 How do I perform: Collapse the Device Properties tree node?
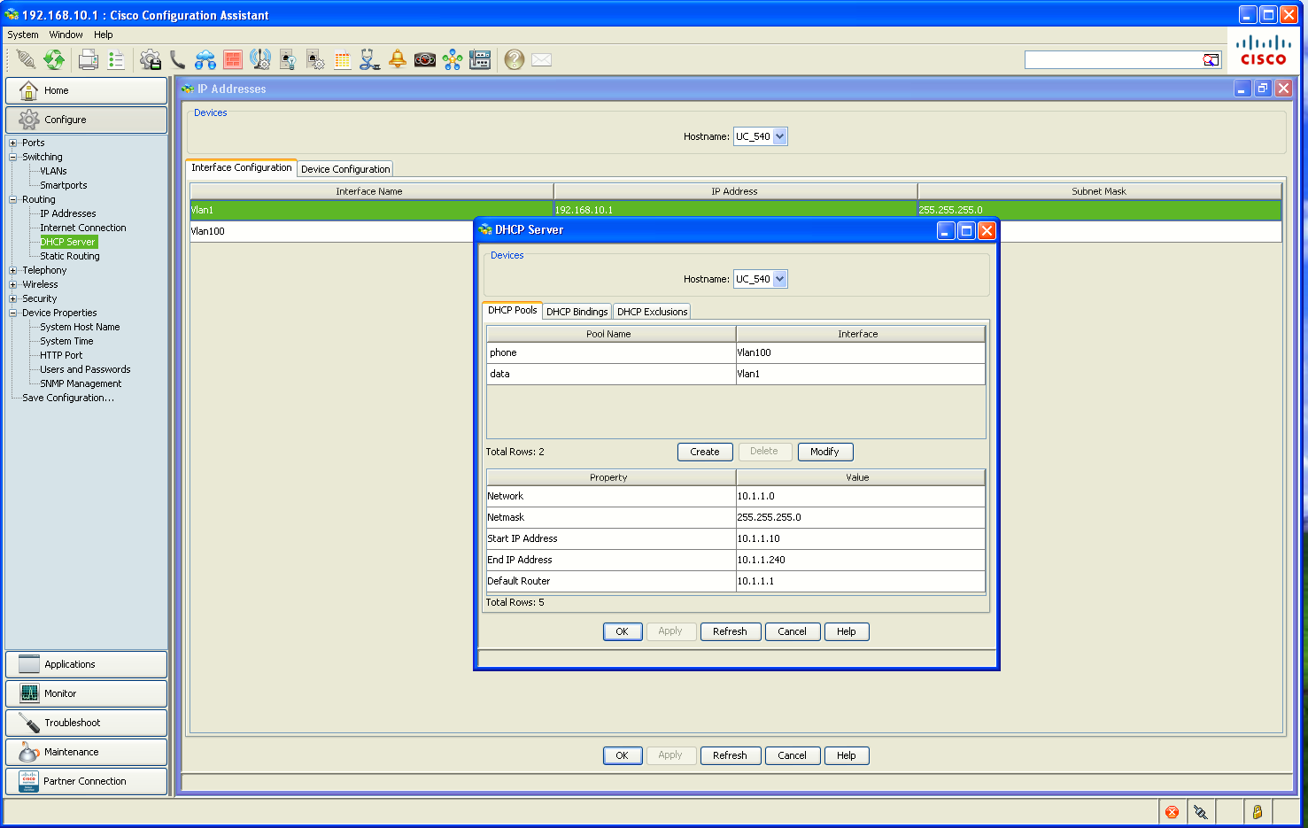pyautogui.click(x=13, y=313)
